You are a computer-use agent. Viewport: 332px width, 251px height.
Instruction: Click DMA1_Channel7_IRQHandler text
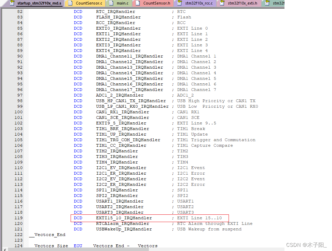[x=130, y=90]
